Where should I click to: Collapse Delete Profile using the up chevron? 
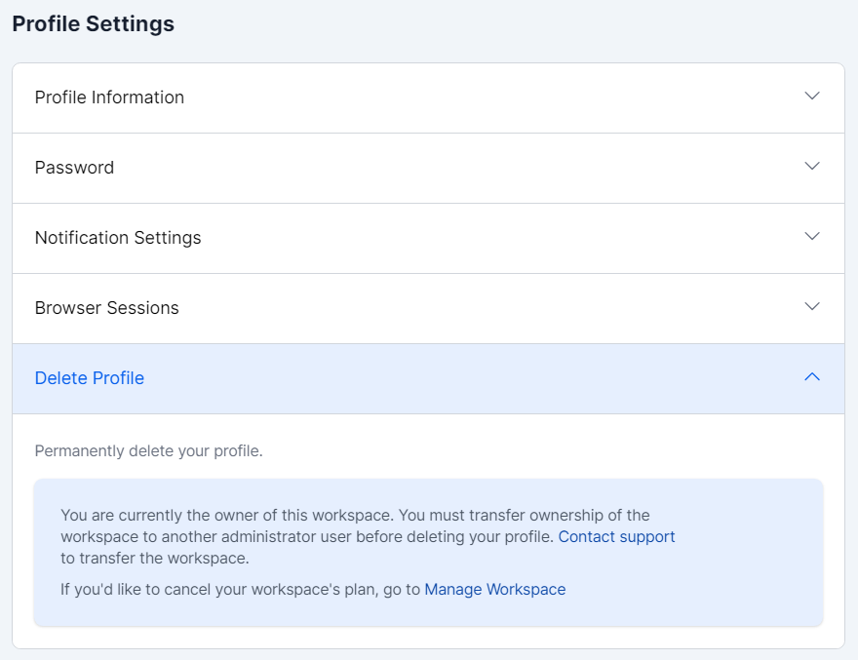click(x=812, y=377)
